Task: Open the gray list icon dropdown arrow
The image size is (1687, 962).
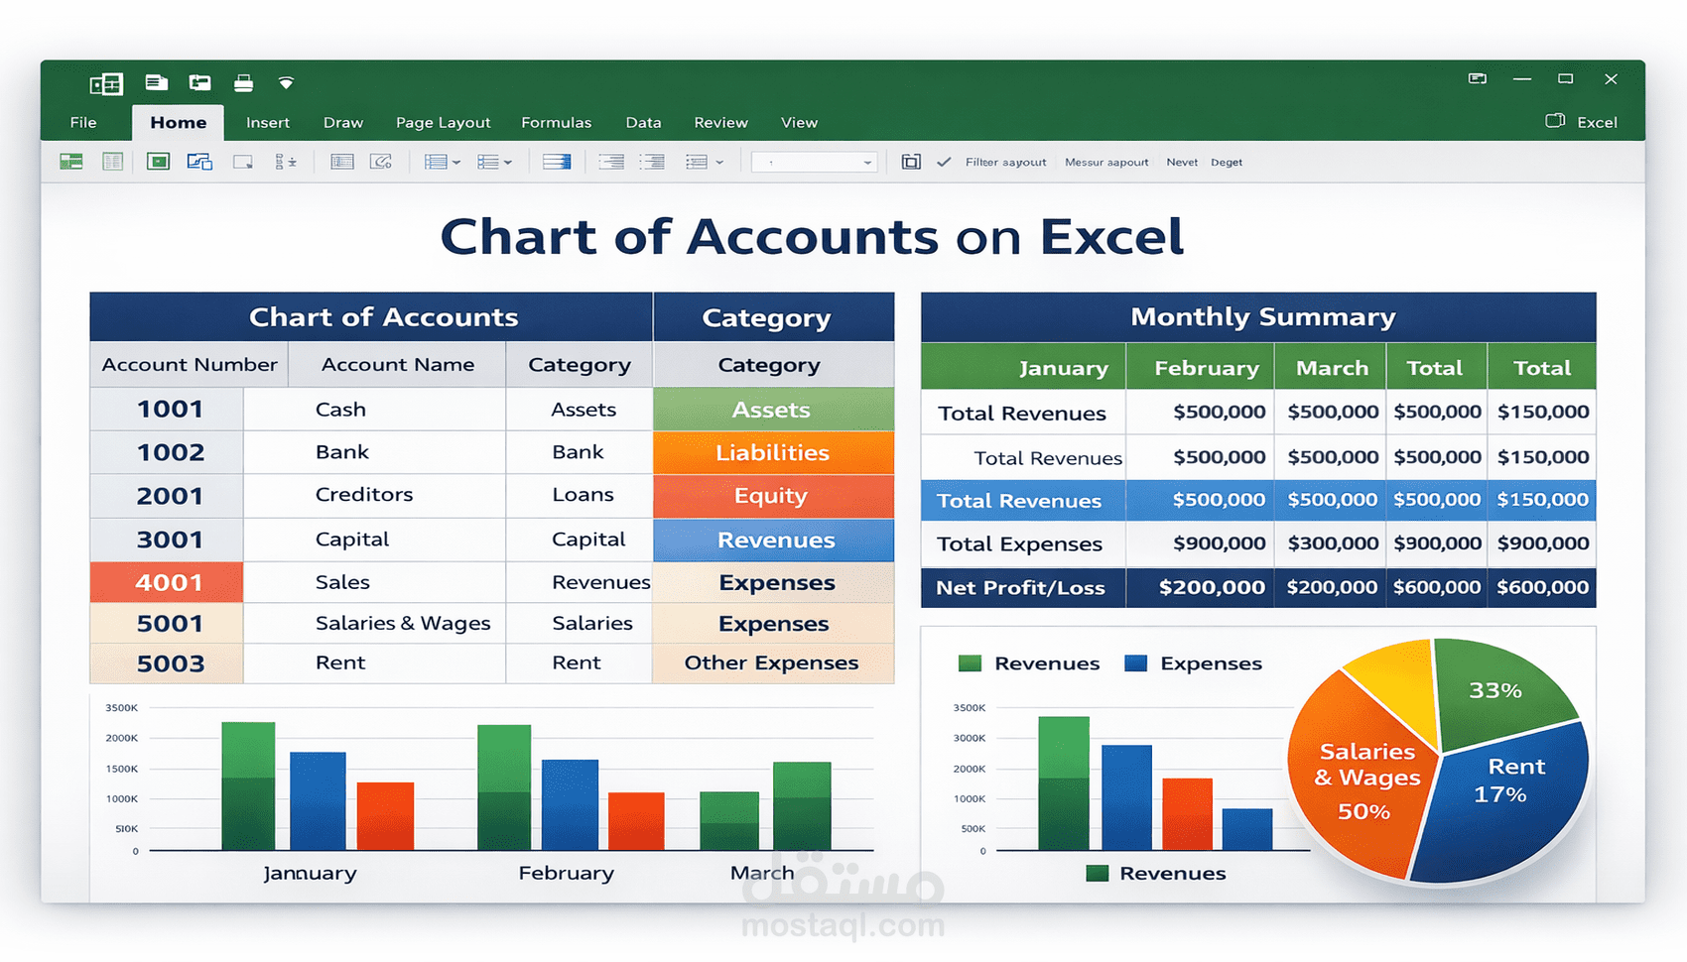Action: [x=719, y=163]
